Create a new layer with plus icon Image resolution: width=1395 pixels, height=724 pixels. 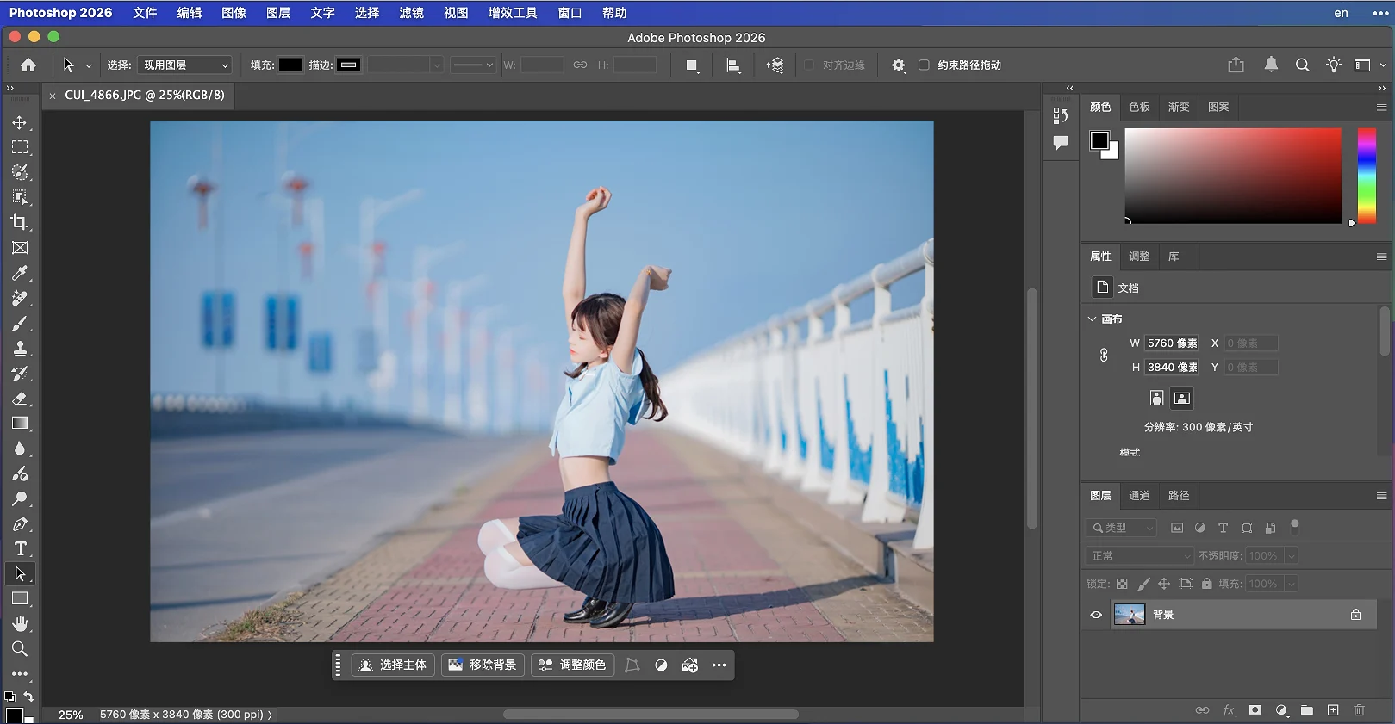point(1333,710)
